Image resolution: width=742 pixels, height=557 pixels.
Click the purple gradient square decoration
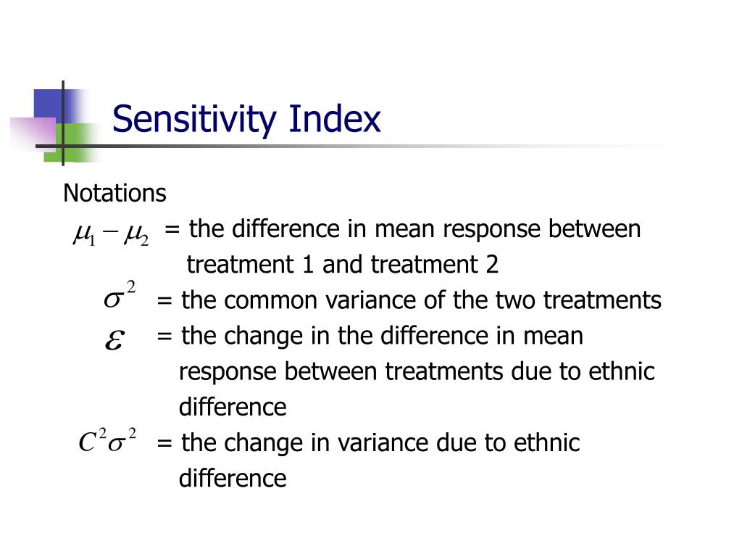33,134
